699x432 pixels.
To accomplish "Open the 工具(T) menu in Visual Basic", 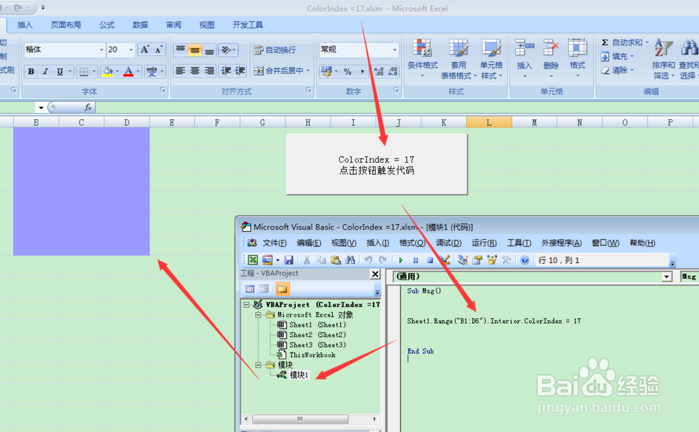I will click(519, 243).
